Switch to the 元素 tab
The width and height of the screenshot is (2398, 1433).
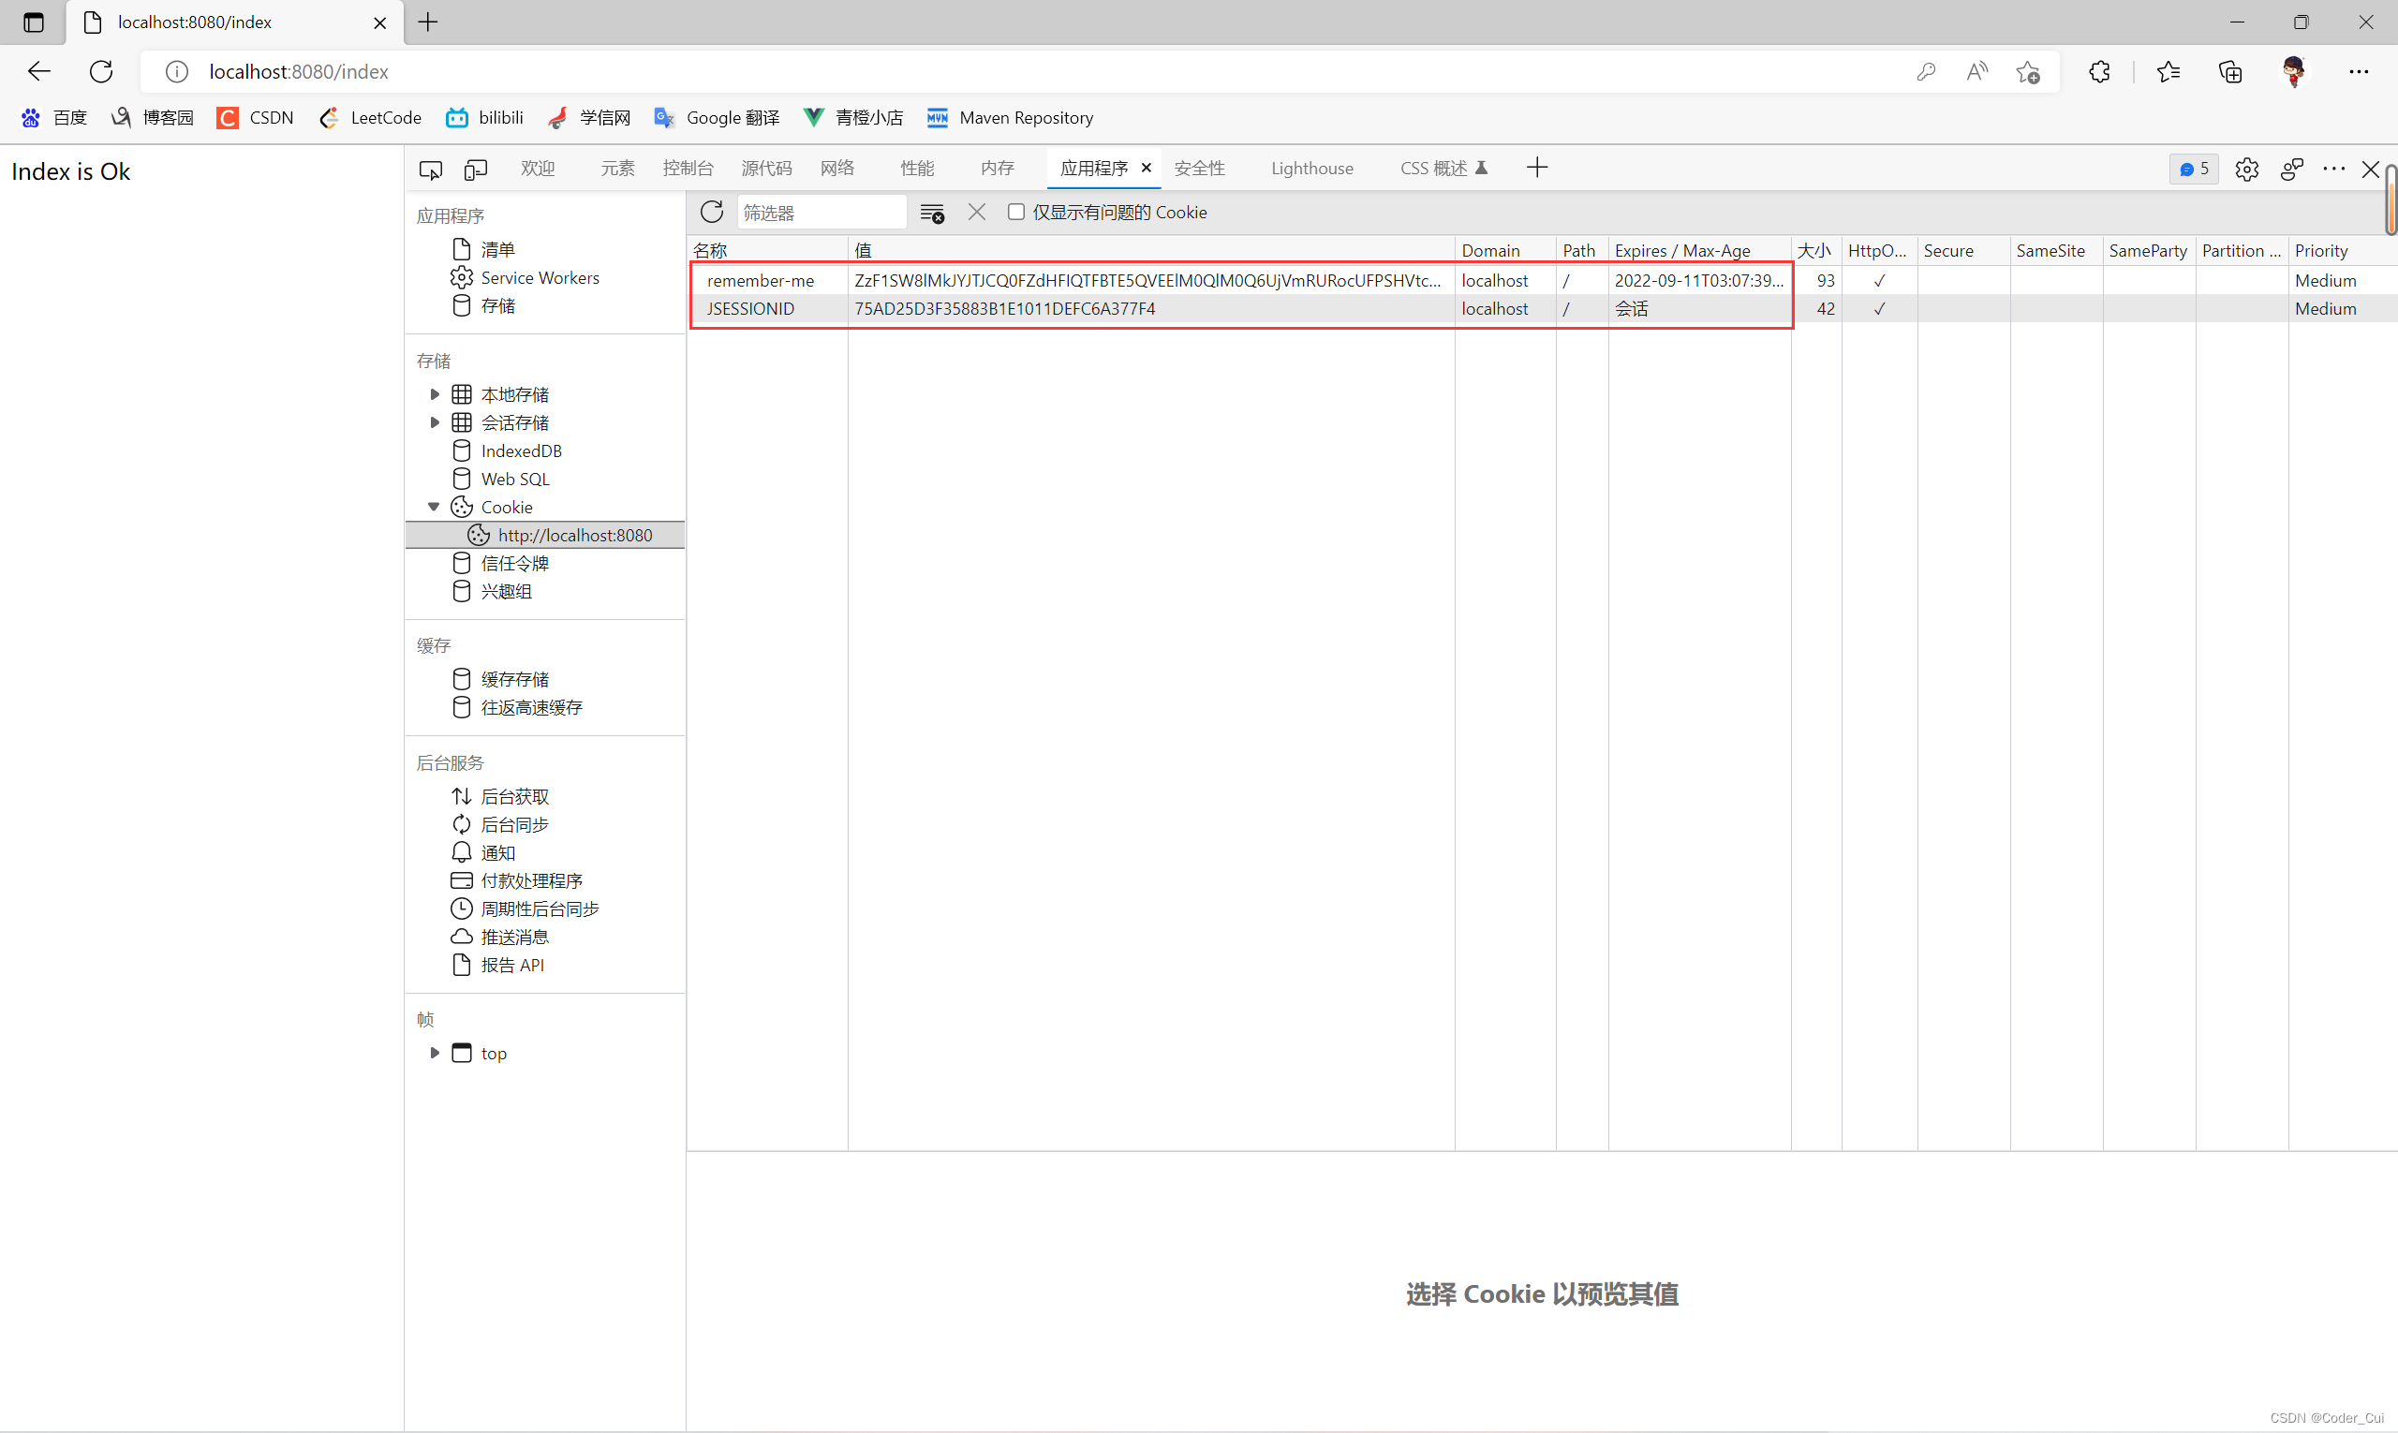coord(618,168)
